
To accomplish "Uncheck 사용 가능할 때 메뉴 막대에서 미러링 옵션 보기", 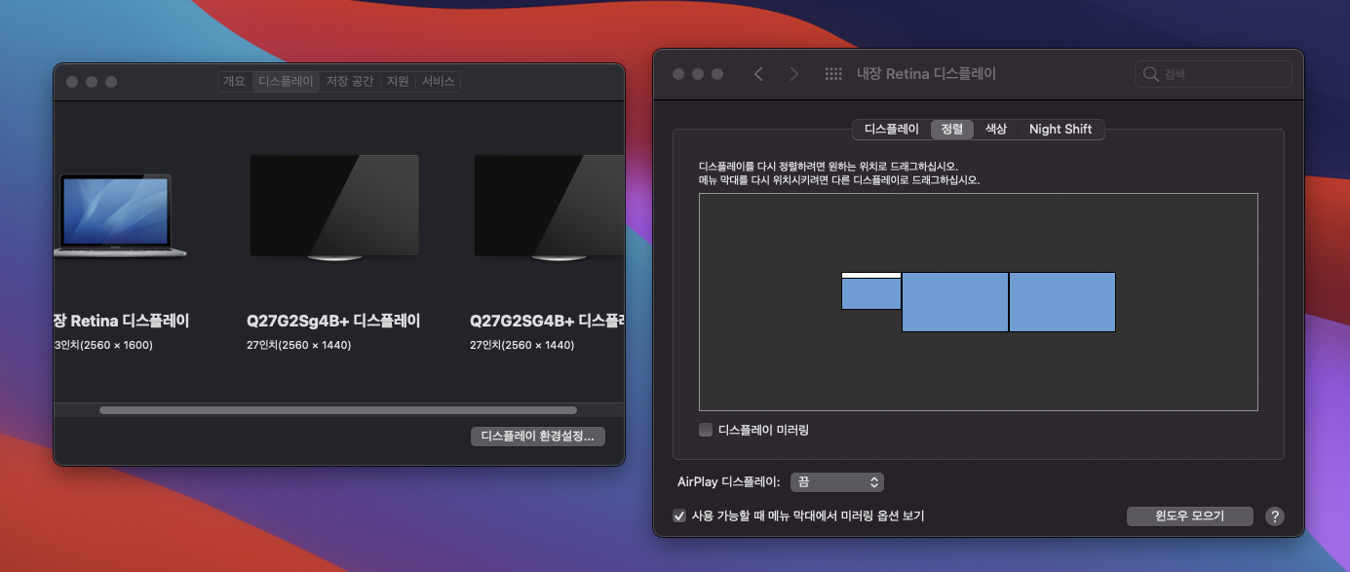I will coord(679,516).
